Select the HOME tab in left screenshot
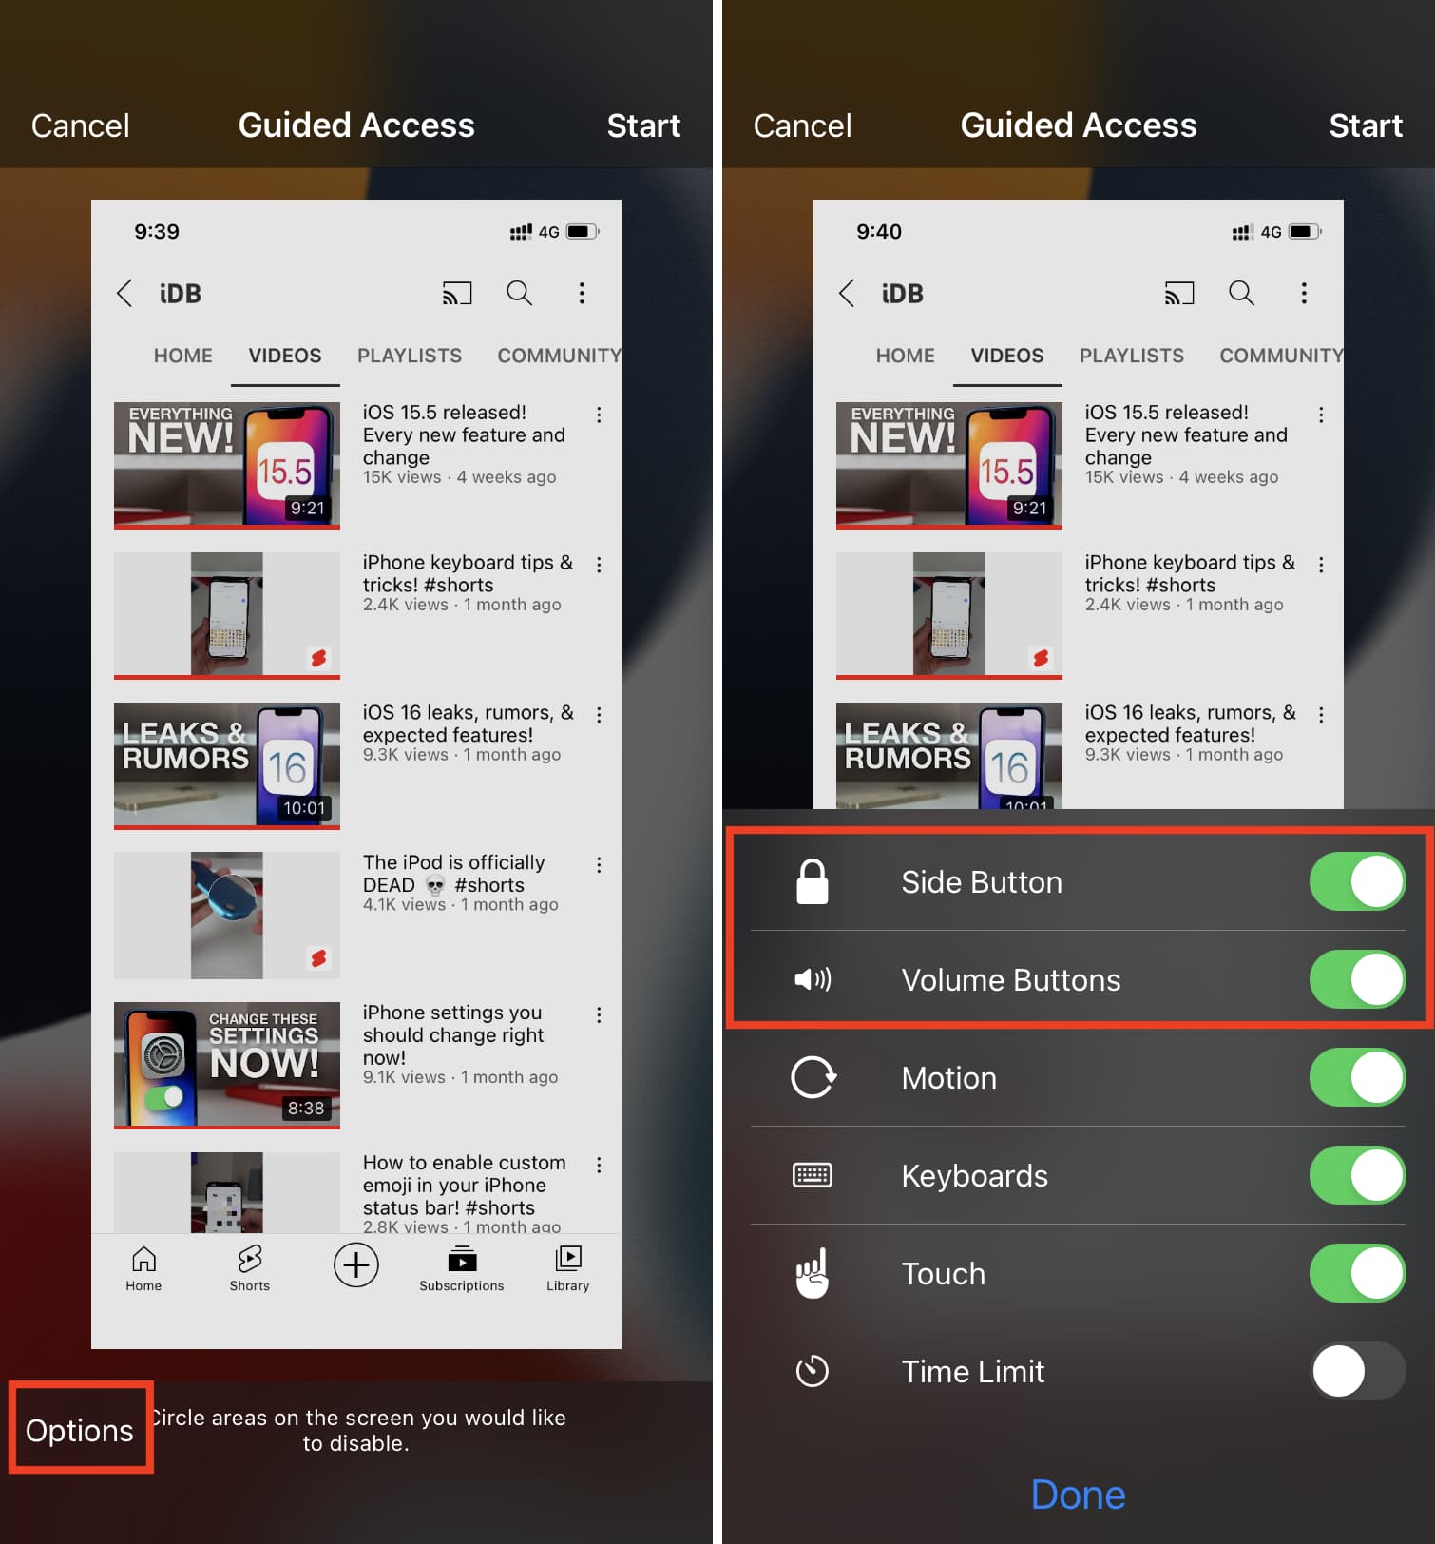 [x=183, y=356]
